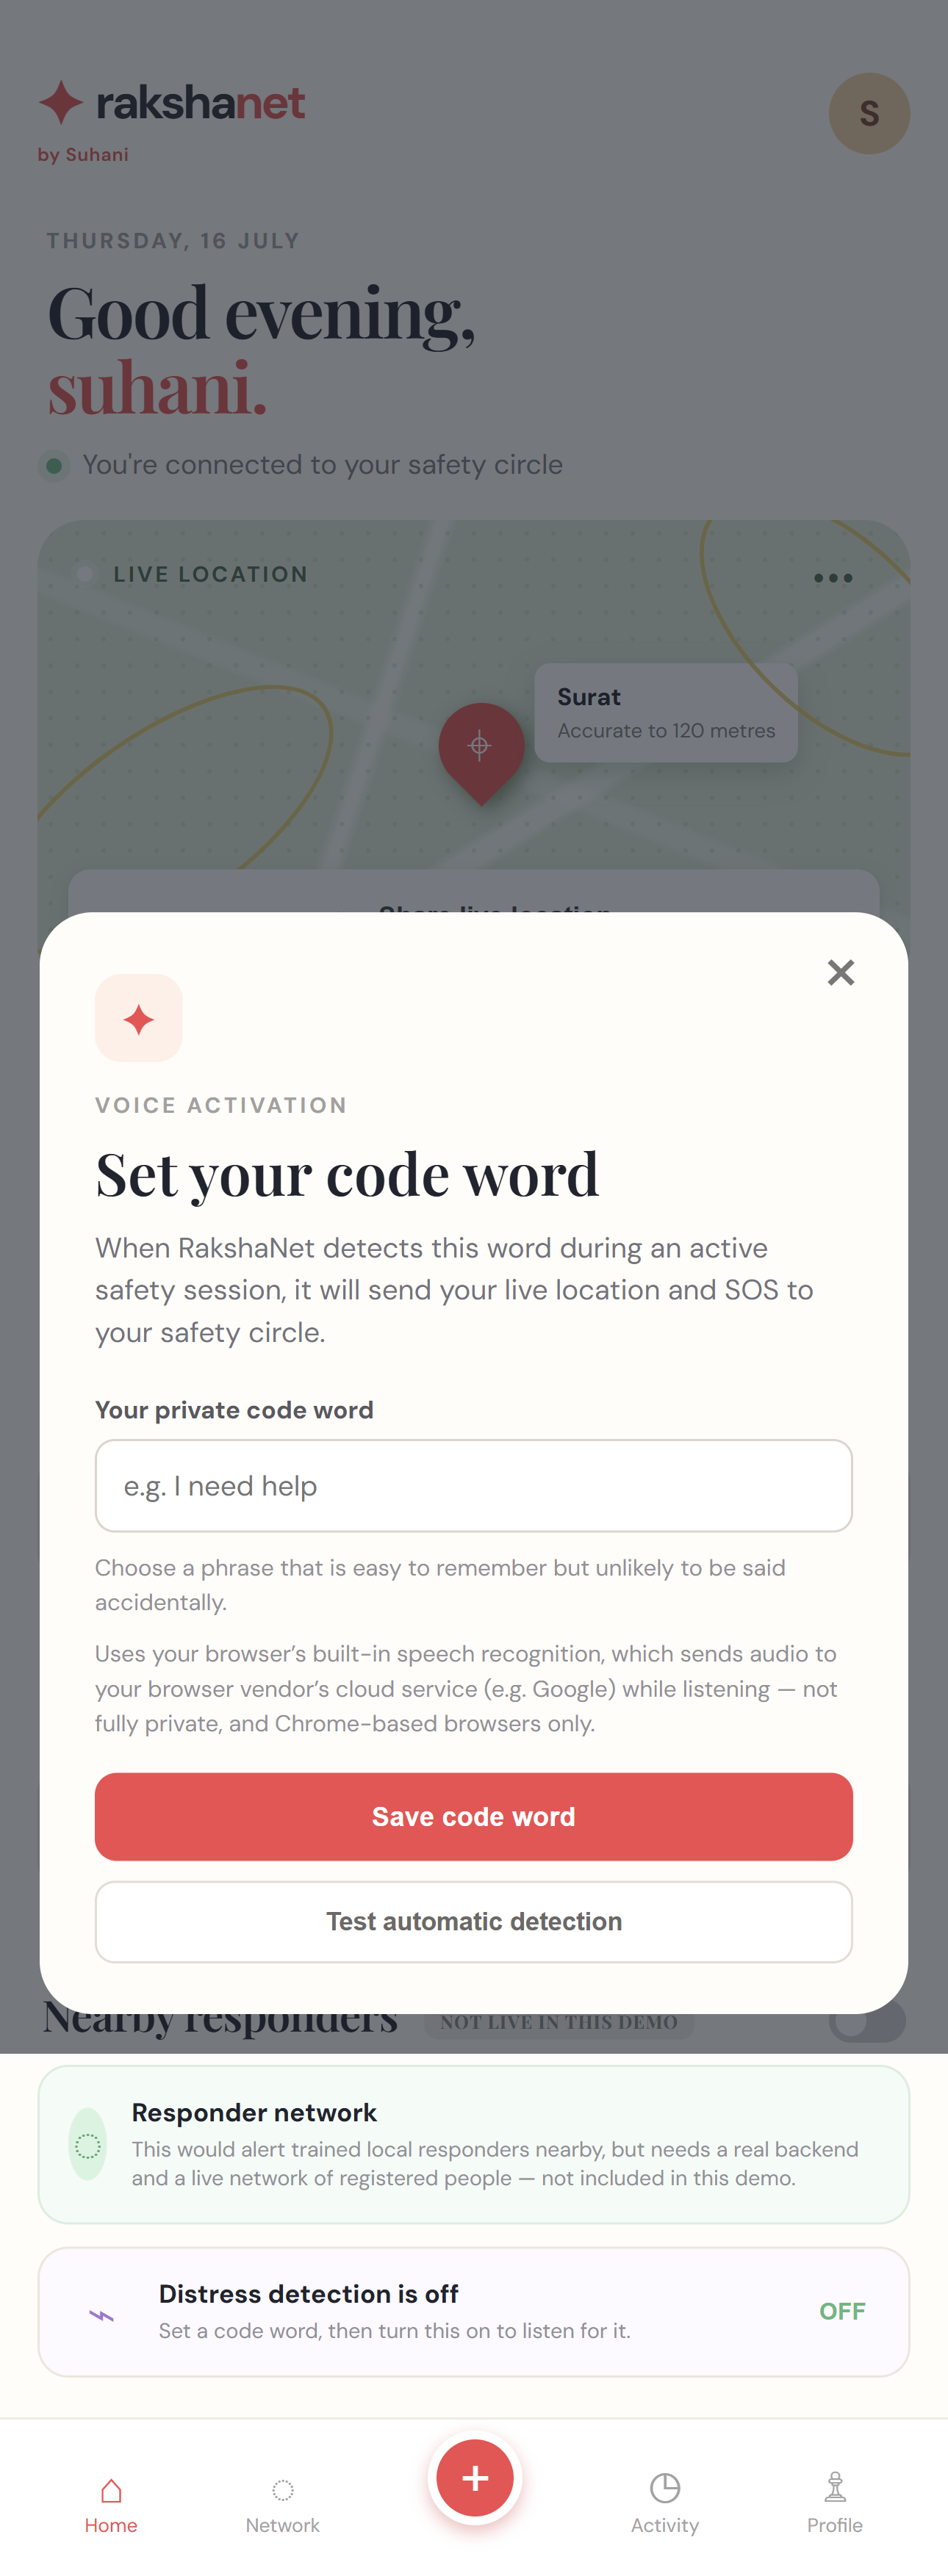This screenshot has width=948, height=2576.
Task: Click the rakshanet logo star
Action: (x=61, y=102)
